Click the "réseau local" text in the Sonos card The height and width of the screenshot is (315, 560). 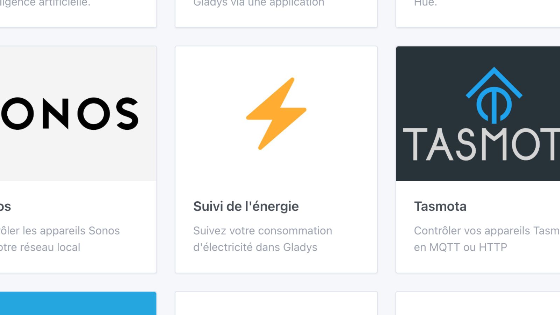tap(40, 247)
